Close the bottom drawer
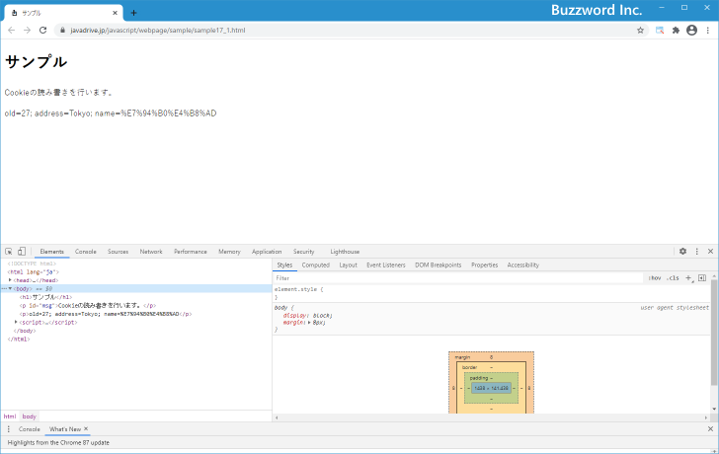The width and height of the screenshot is (719, 454). pyautogui.click(x=710, y=429)
